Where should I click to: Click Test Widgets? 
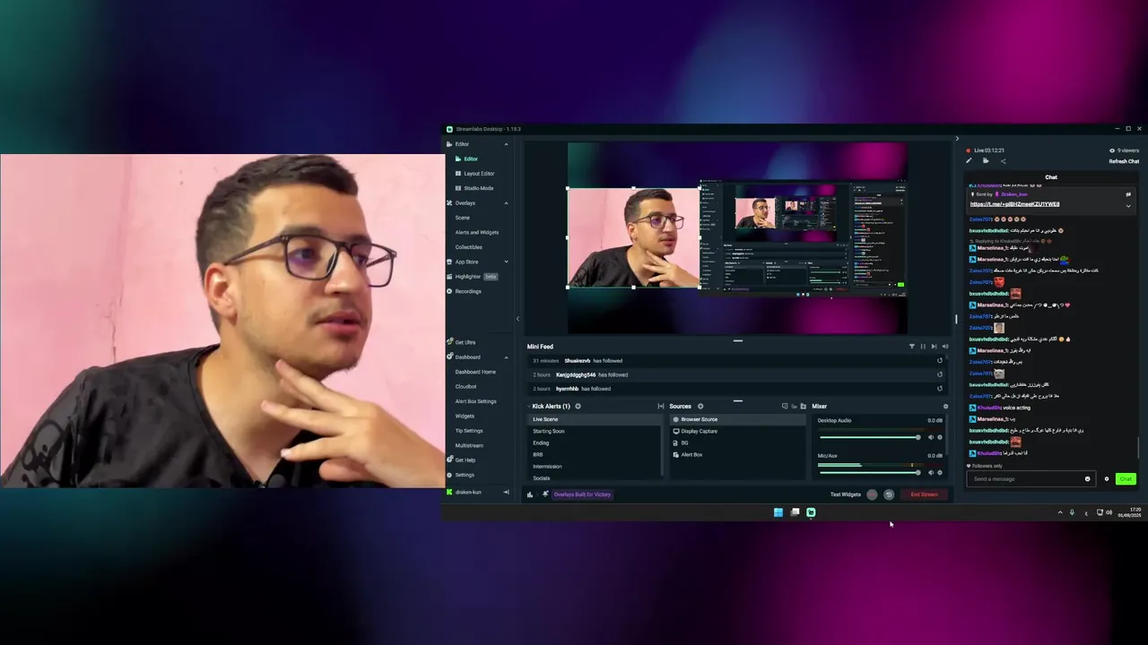846,494
